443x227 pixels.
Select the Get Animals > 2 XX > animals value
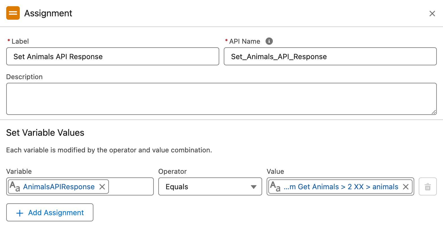click(341, 187)
